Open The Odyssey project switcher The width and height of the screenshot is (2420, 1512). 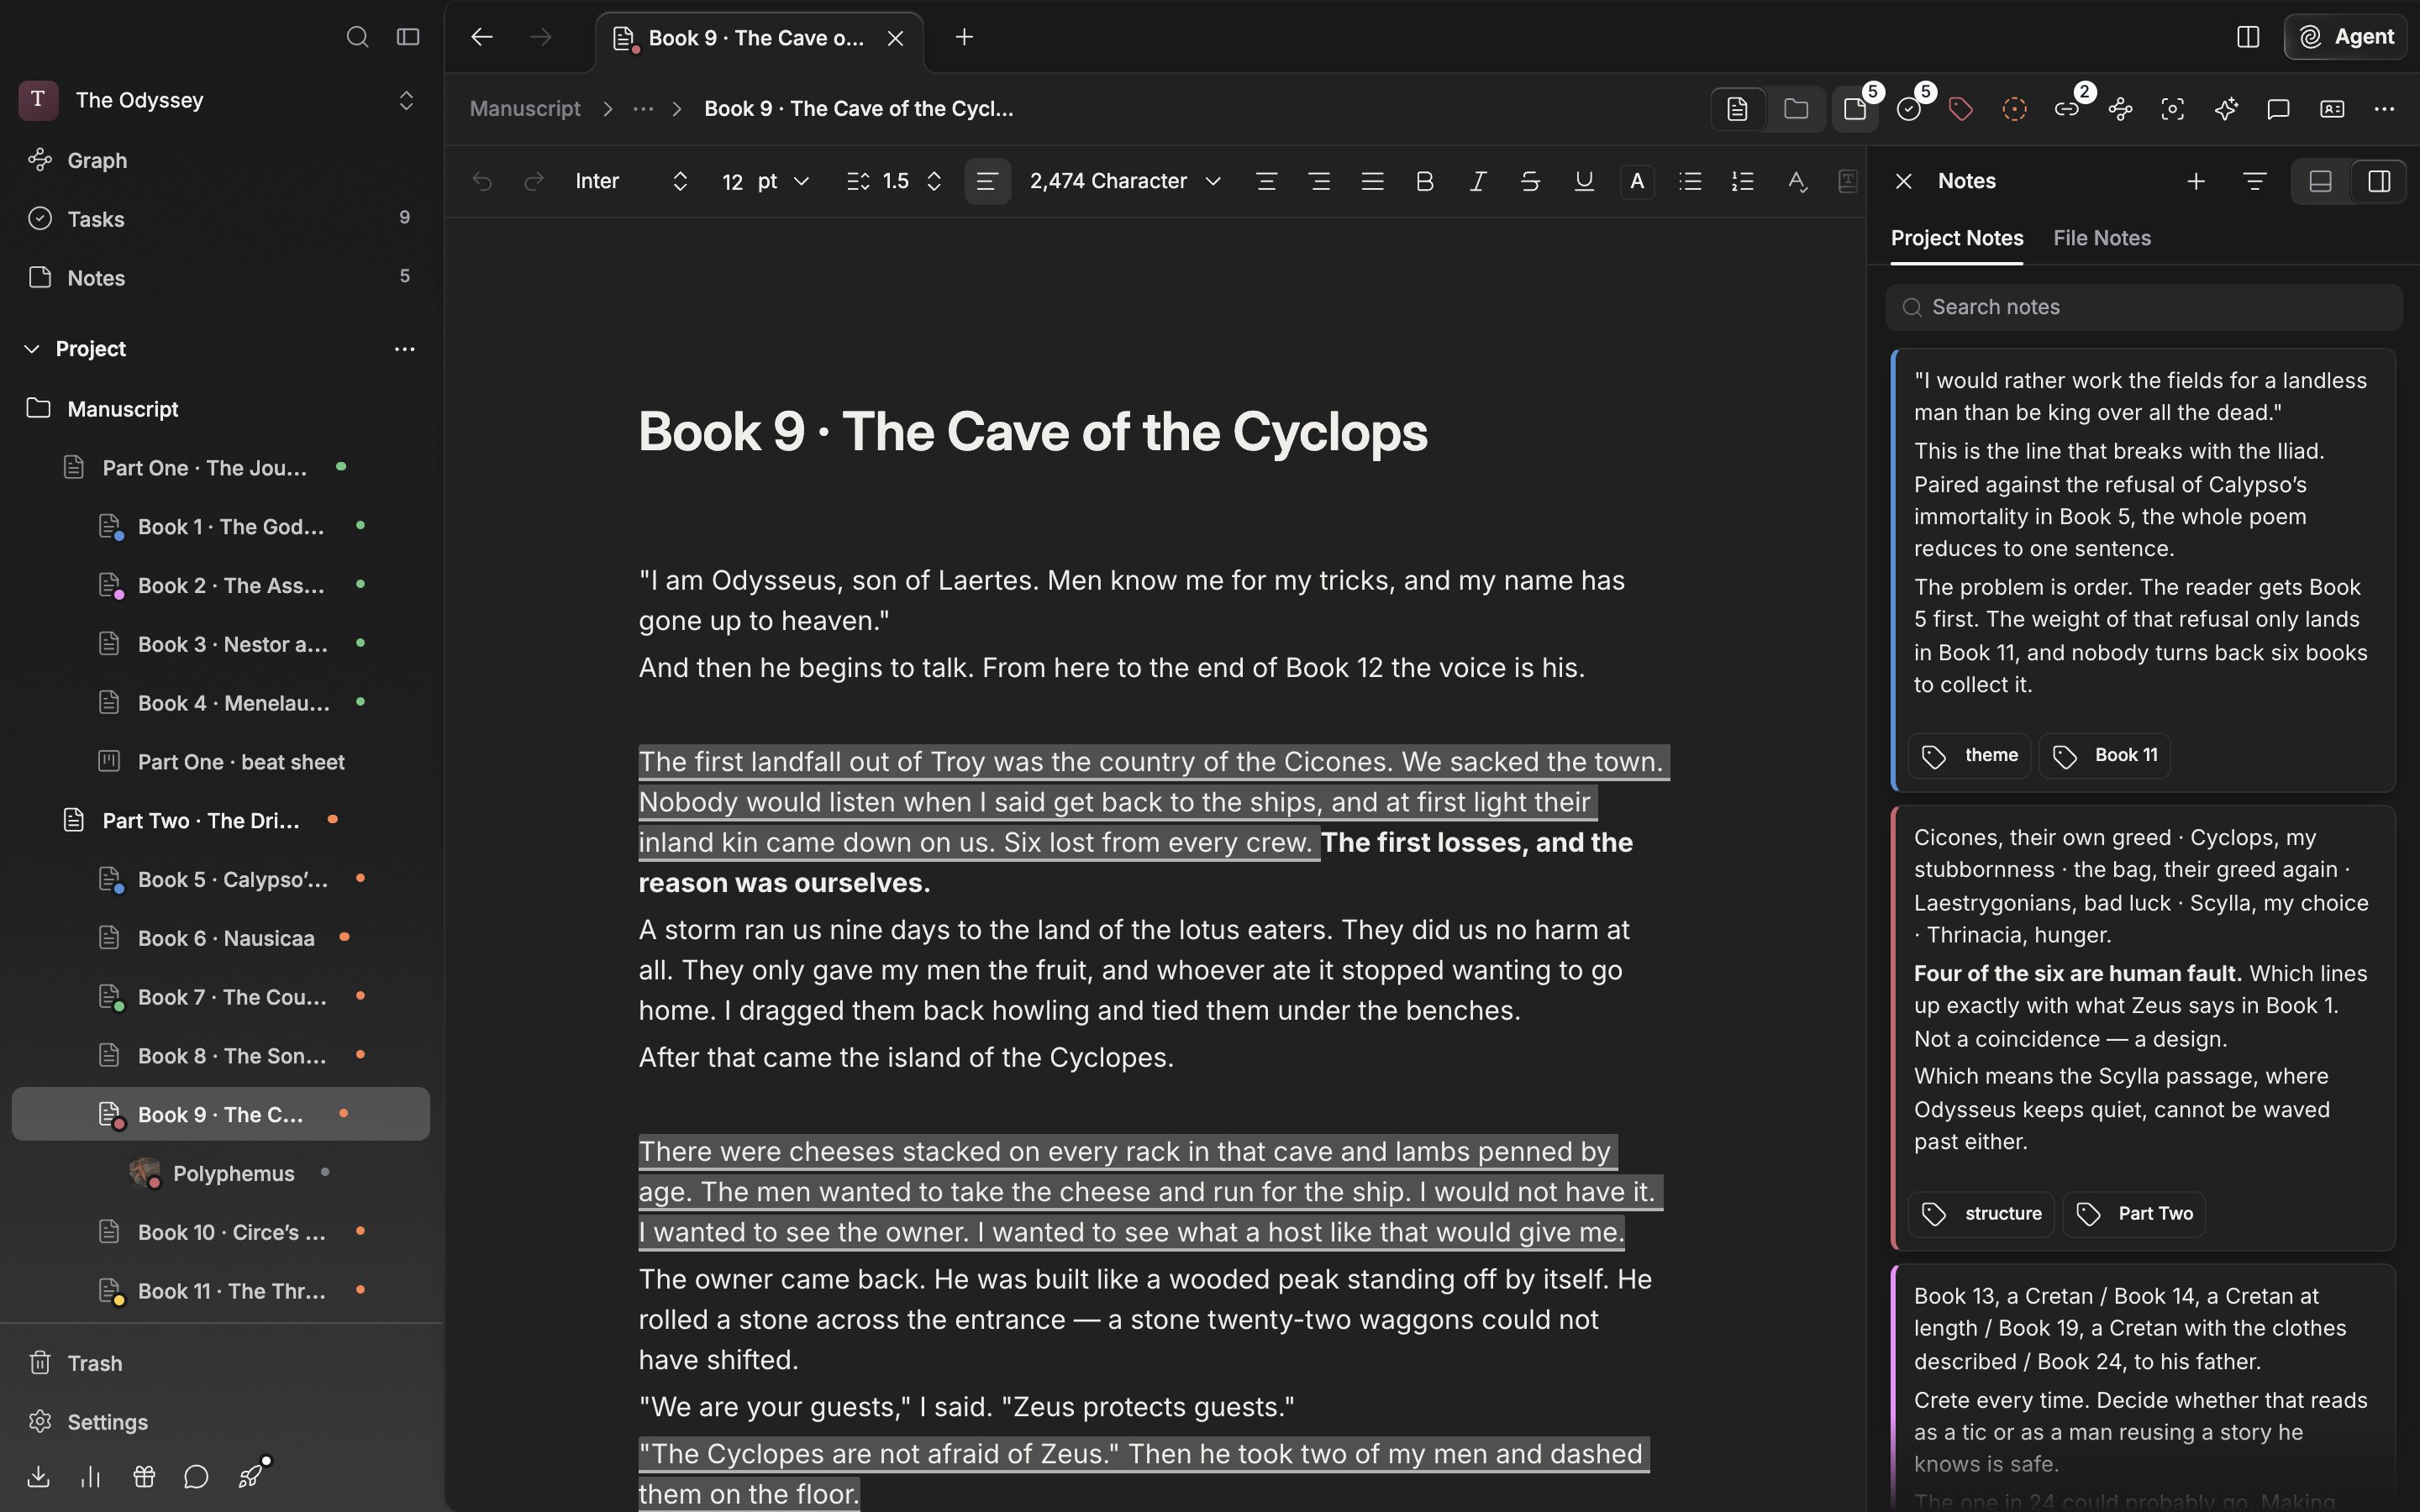(x=217, y=100)
